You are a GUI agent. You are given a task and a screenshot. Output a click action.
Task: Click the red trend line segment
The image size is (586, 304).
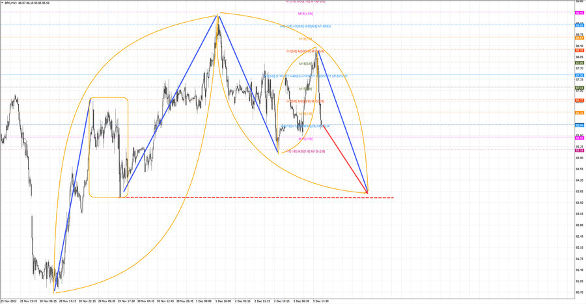[x=345, y=159]
